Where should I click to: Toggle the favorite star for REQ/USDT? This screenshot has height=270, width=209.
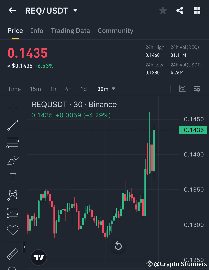163,10
